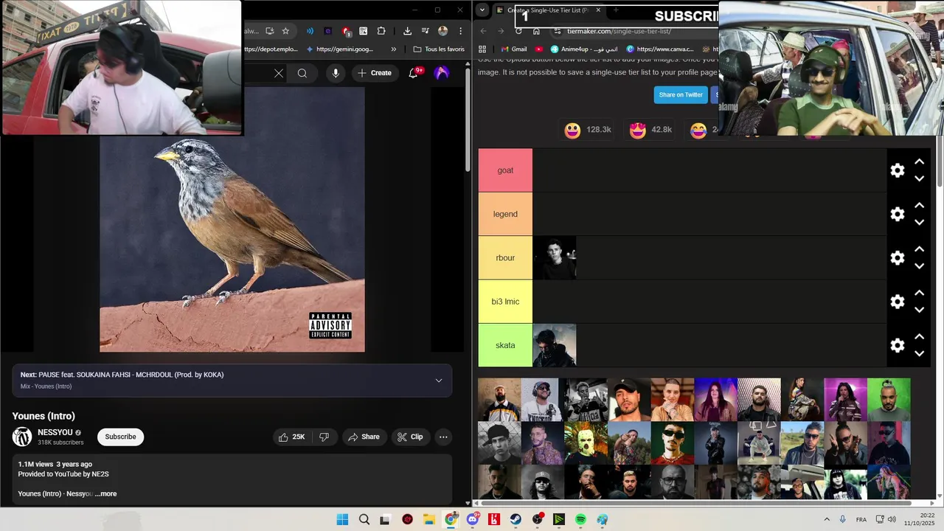Click the 42.8k heart-eyes reaction
This screenshot has height=531, width=944.
650,130
